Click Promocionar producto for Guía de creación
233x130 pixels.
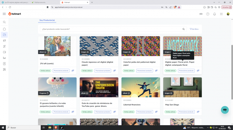pyautogui.click(x=103, y=112)
